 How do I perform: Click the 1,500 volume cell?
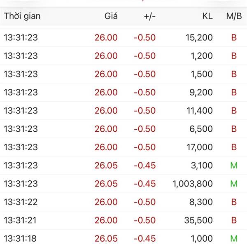pos(201,74)
